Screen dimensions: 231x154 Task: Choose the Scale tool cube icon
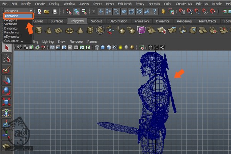coord(7,102)
